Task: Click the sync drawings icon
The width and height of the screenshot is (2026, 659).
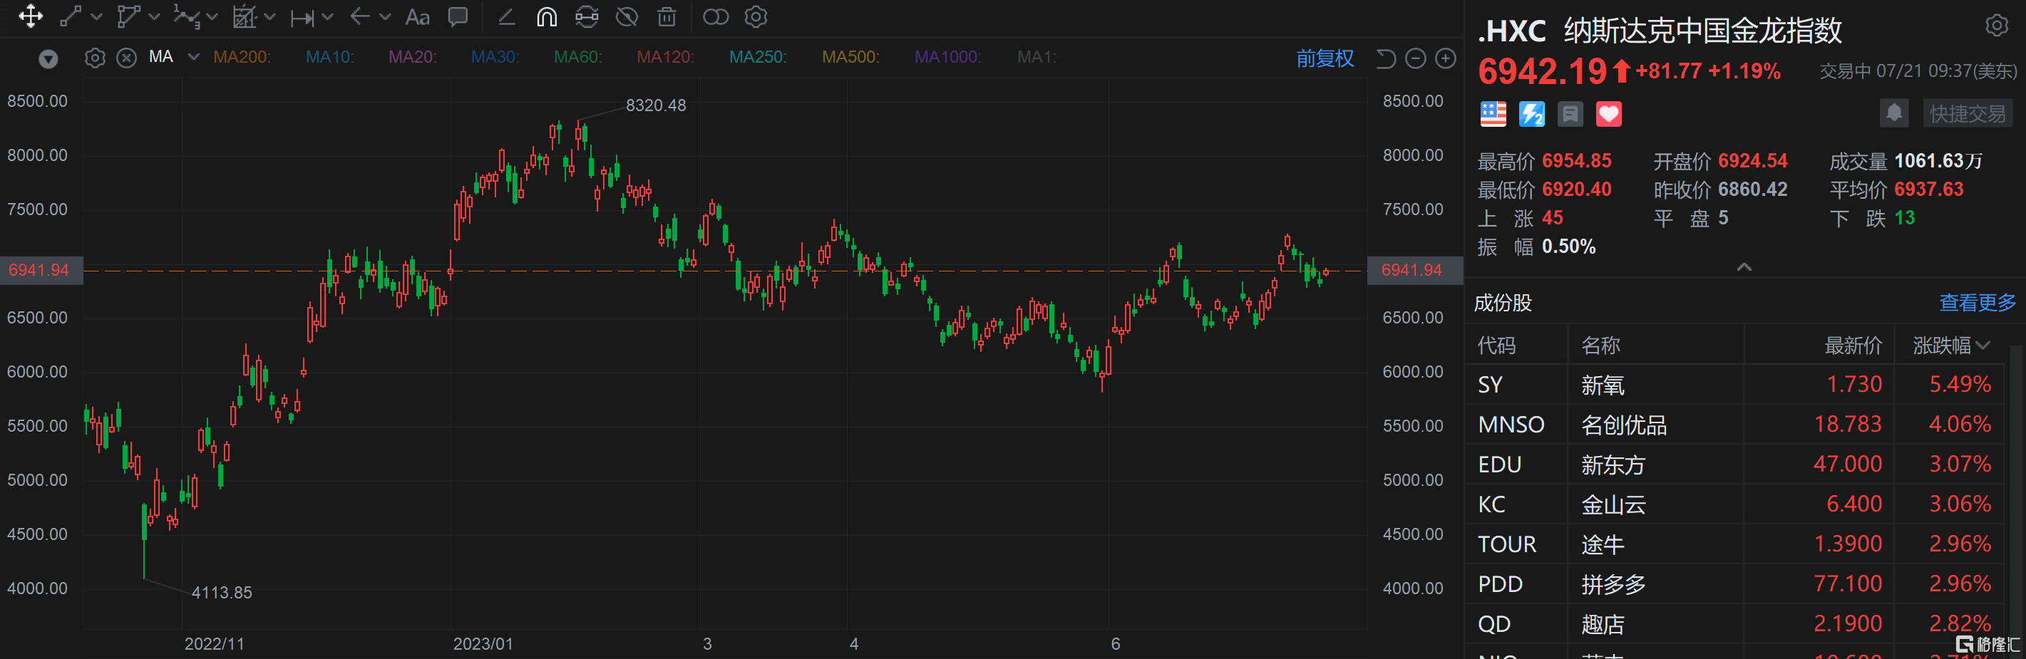Action: pos(587,16)
